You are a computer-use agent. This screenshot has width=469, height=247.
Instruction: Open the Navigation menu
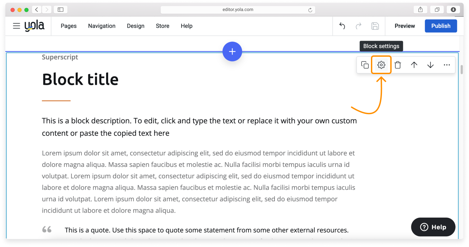[x=102, y=26]
